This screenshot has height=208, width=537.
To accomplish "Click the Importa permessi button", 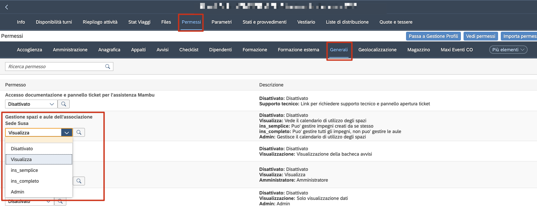I will click(x=519, y=36).
